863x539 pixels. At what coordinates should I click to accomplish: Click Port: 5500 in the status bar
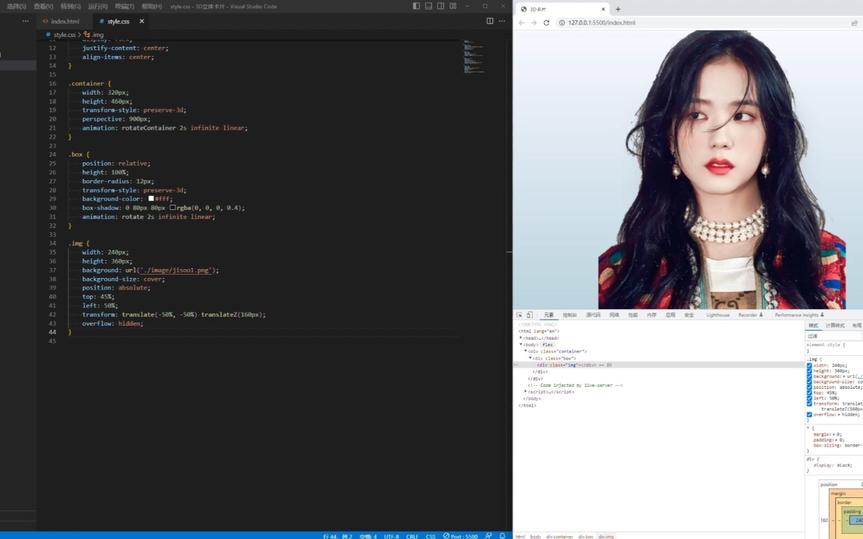[x=460, y=536]
